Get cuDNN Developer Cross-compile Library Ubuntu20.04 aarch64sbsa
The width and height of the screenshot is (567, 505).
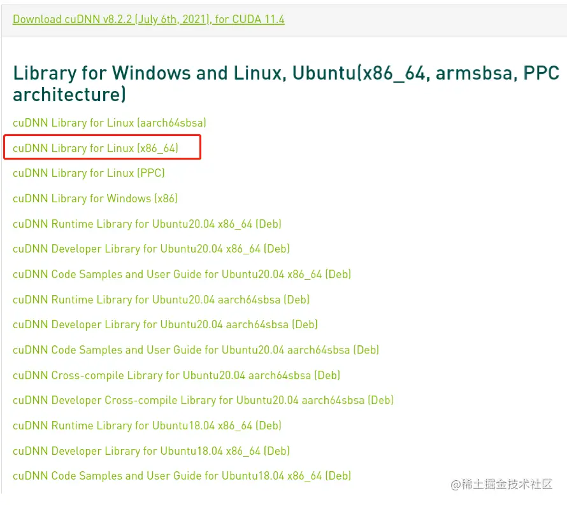click(x=203, y=400)
